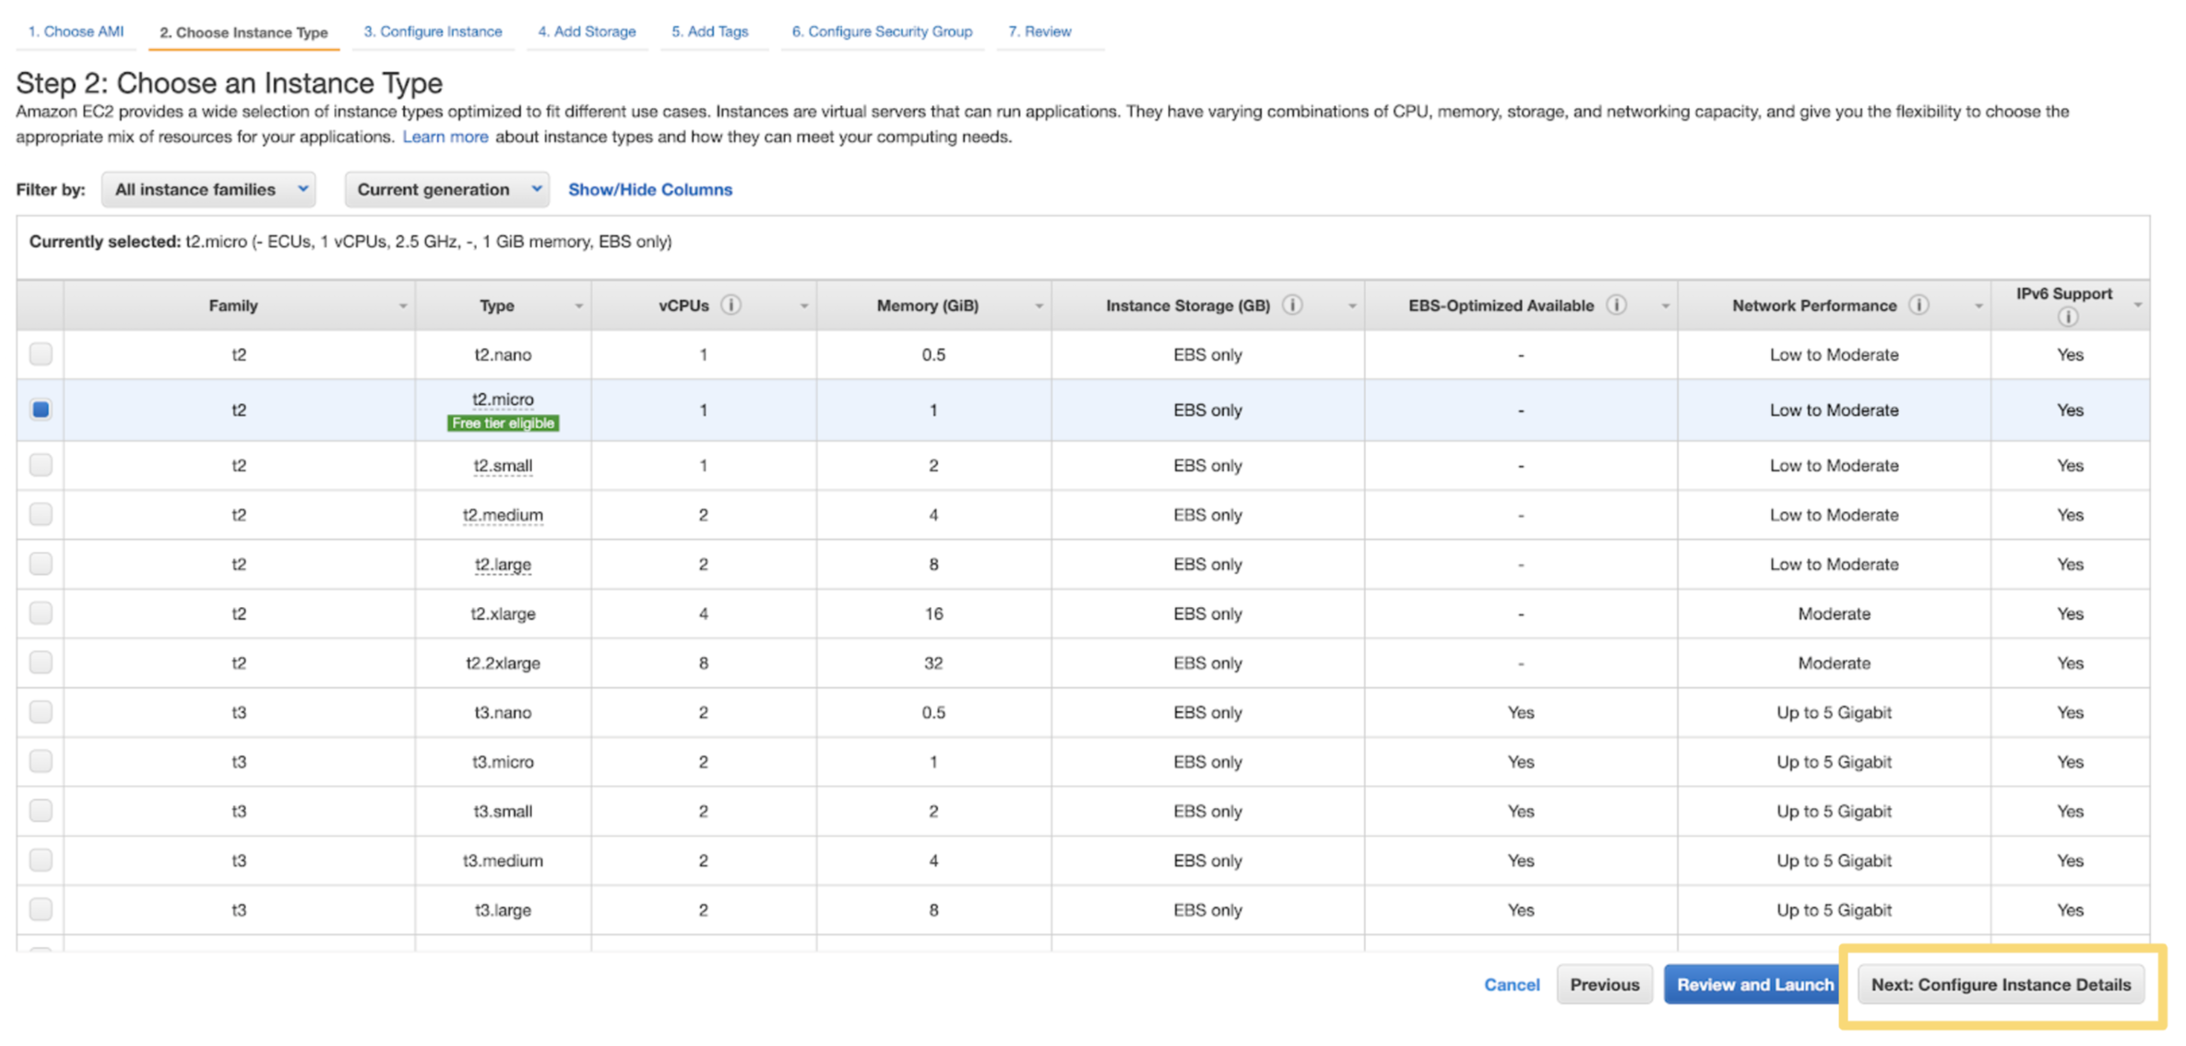The image size is (2186, 1046).
Task: Open the Family column sort arrow
Action: [402, 306]
